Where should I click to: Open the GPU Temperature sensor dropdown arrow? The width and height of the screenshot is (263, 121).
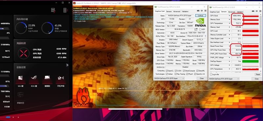pyautogui.click(x=229, y=23)
